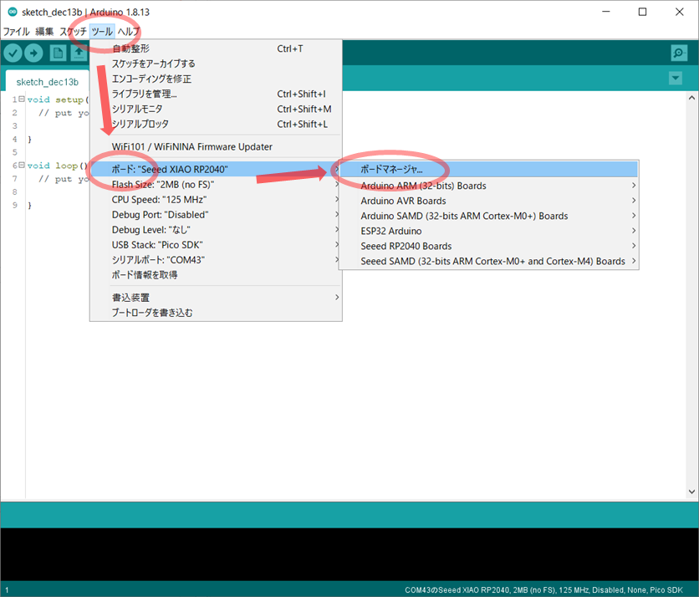Image resolution: width=699 pixels, height=597 pixels.
Task: Open the tab options dropdown arrow
Action: (676, 78)
